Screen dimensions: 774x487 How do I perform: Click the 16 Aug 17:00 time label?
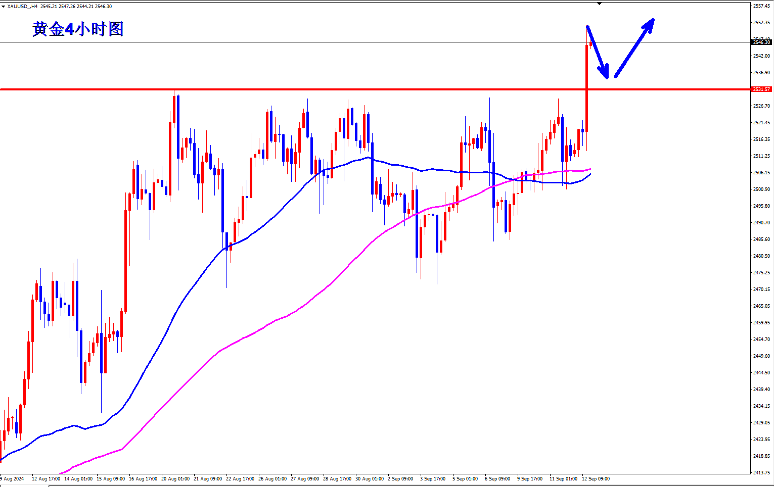point(143,479)
